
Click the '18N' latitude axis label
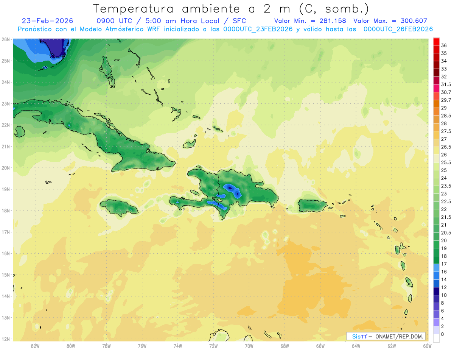point(6,211)
